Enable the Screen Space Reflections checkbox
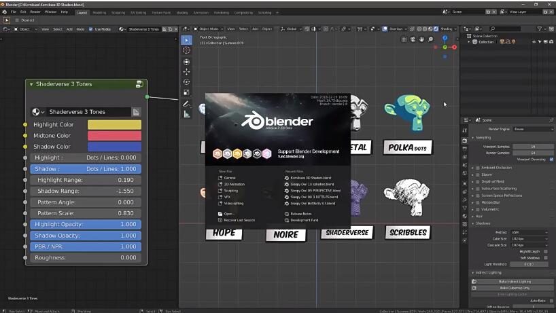The height and width of the screenshot is (313, 556). (478, 196)
